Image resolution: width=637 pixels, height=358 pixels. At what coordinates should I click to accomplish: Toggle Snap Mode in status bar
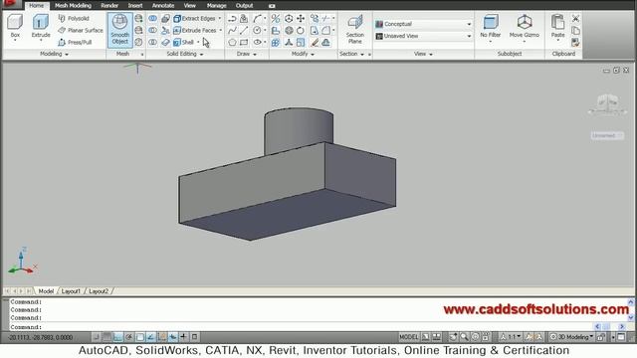pos(96,337)
